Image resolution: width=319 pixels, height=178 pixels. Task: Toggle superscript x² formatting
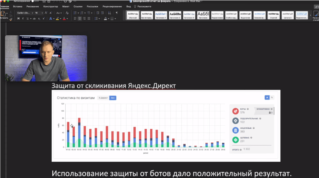point(44,18)
